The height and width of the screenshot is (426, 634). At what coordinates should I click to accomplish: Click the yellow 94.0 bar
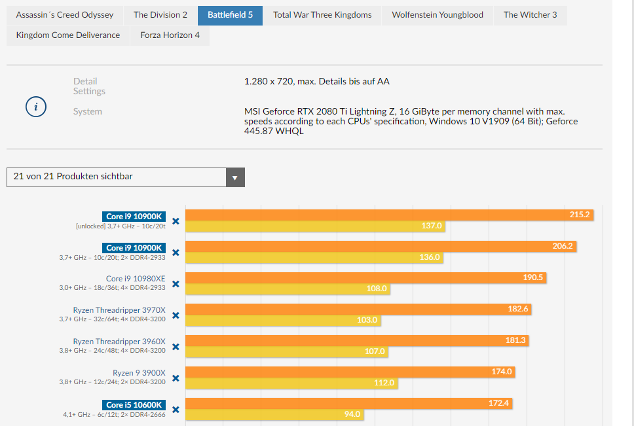click(274, 414)
